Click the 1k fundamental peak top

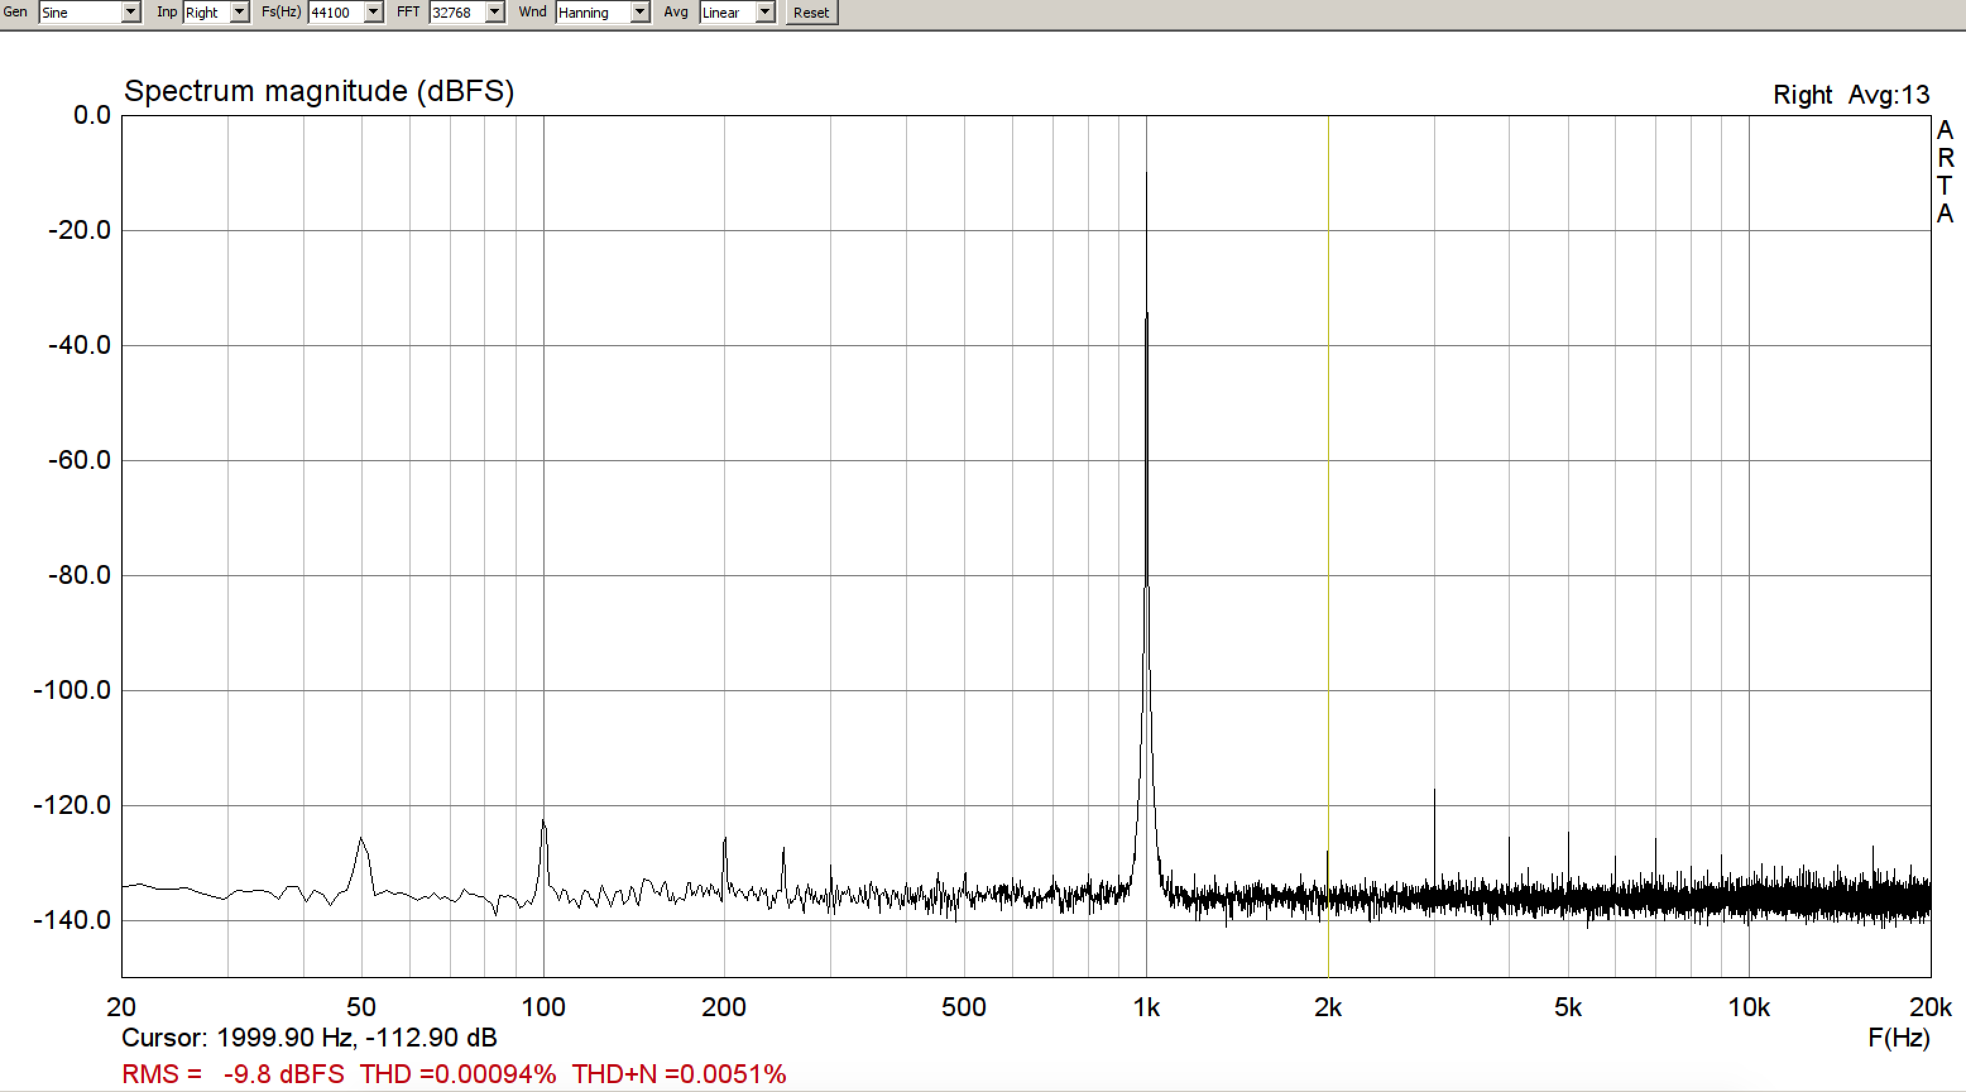coord(1147,176)
